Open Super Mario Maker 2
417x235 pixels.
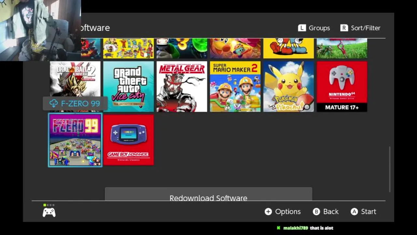pos(235,86)
